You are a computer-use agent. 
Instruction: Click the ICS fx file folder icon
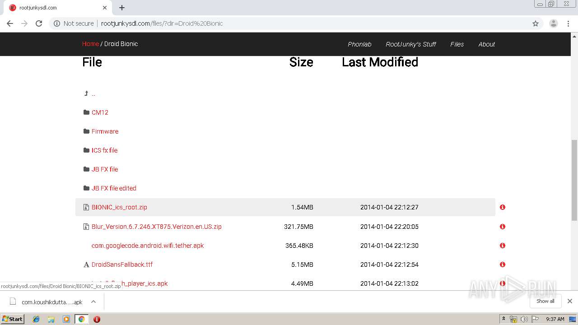[x=86, y=150]
